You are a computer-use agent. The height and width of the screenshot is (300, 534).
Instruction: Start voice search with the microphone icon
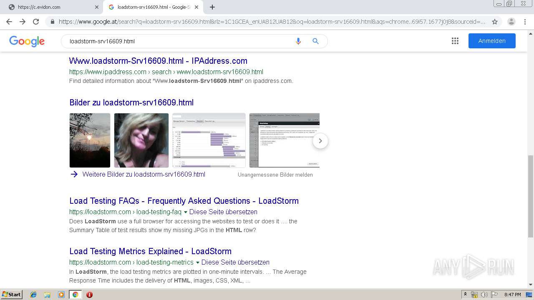(298, 41)
